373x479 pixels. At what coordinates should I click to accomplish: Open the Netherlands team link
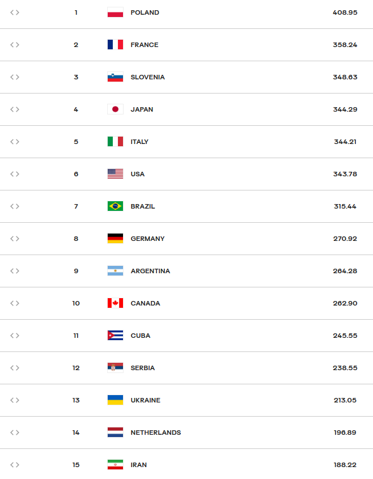click(x=156, y=433)
